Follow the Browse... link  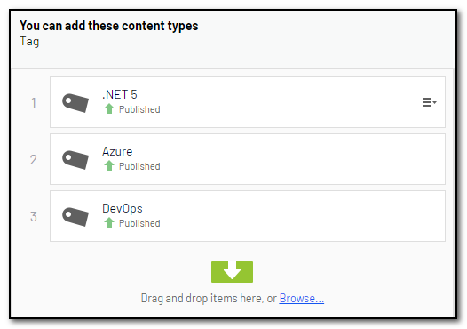coord(301,298)
